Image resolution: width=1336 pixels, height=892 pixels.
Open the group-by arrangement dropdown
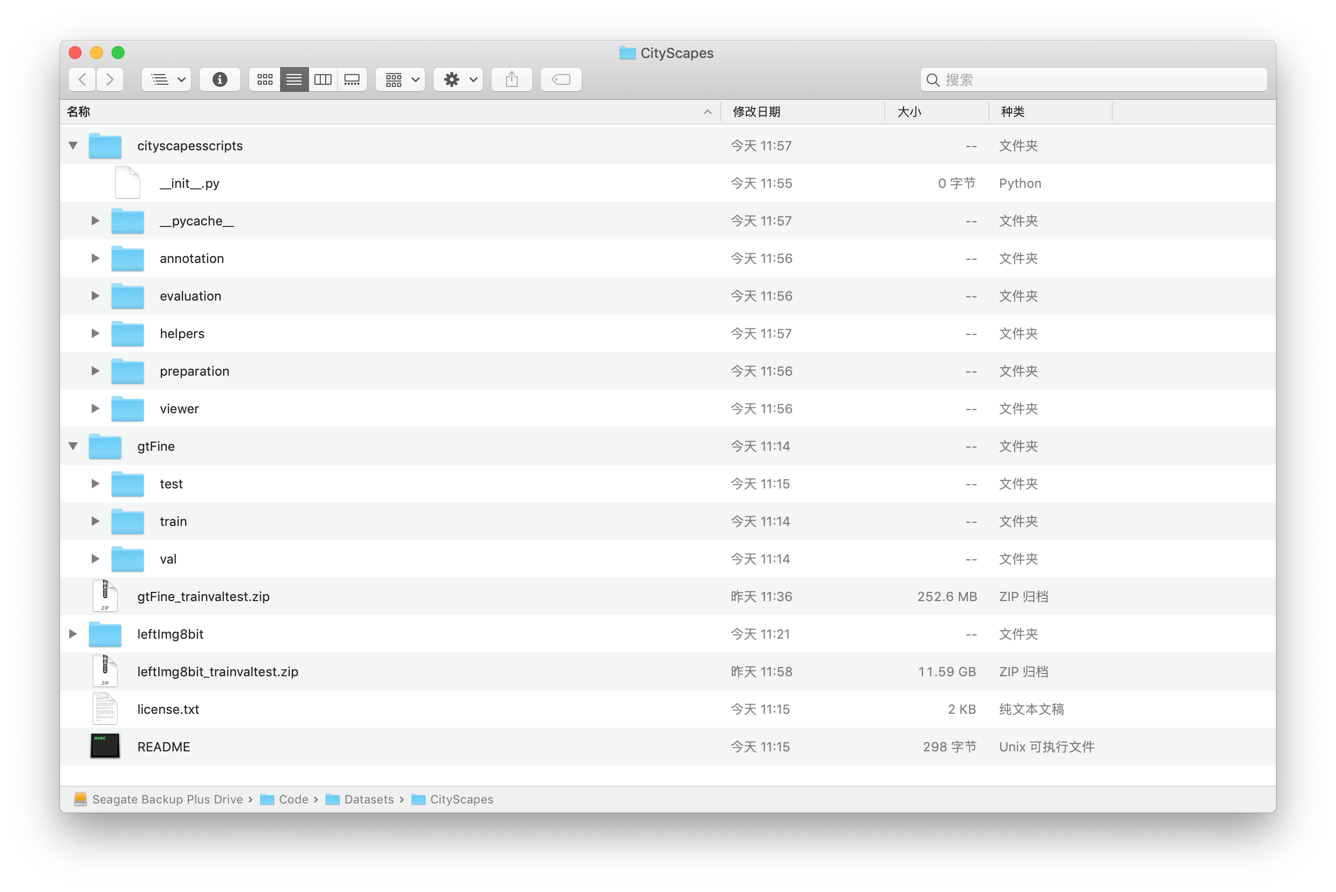[400, 79]
